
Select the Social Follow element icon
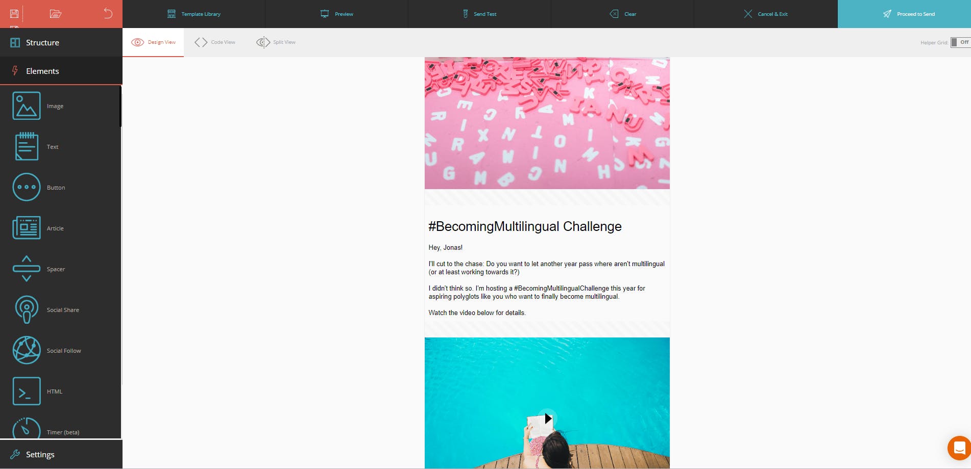27,350
